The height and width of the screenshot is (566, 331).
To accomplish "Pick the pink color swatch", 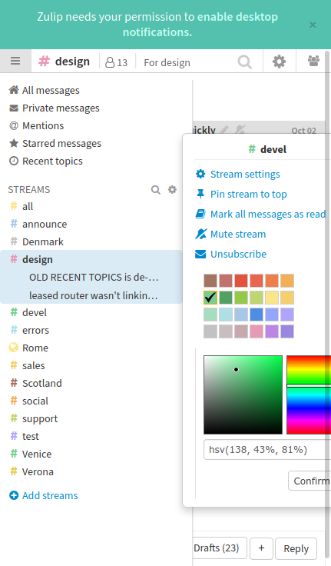I will pos(257,331).
